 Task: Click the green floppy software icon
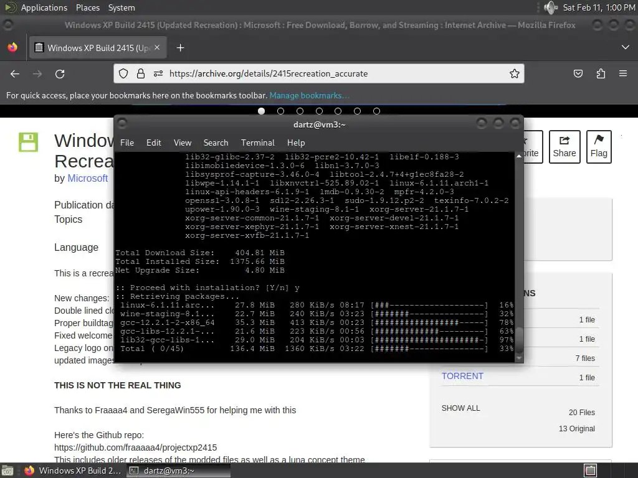[x=28, y=142]
